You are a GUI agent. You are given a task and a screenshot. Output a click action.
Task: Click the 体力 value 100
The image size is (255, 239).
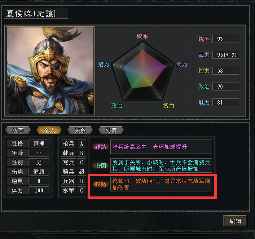tap(39, 190)
